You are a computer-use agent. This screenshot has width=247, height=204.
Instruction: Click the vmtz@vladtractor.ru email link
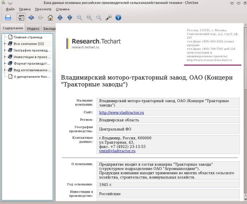[x=117, y=151]
